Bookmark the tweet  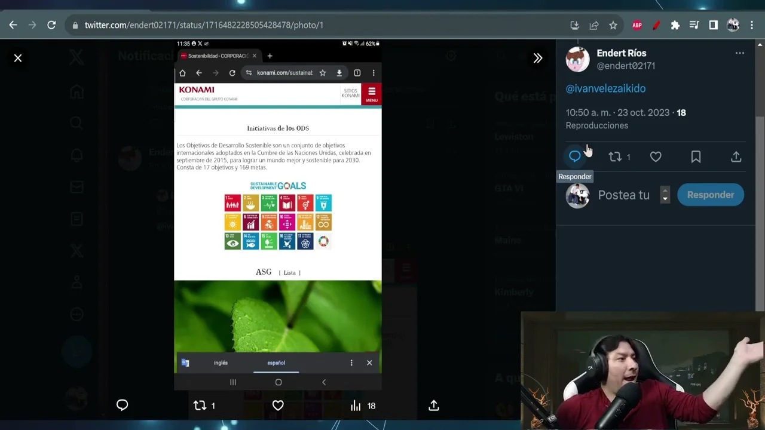coord(696,156)
